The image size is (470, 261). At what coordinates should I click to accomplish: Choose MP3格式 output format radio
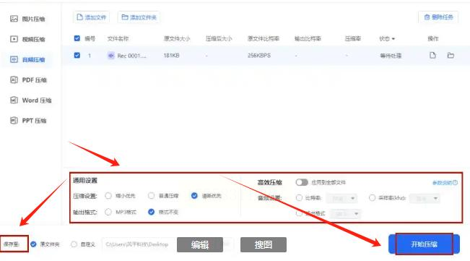pyautogui.click(x=108, y=212)
